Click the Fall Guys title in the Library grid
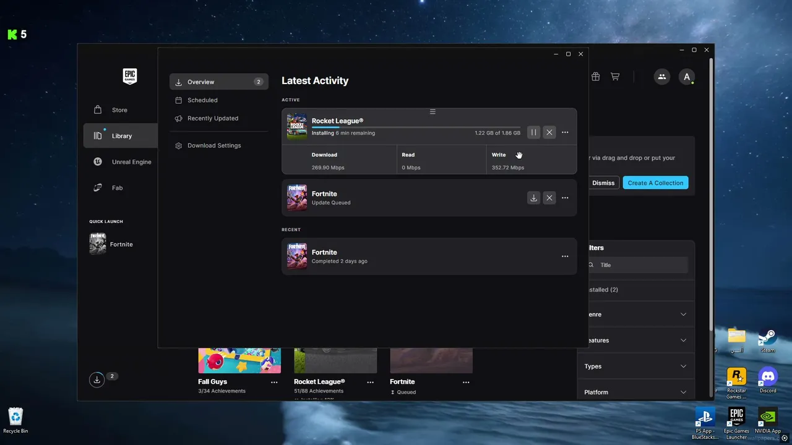The image size is (792, 445). pyautogui.click(x=213, y=382)
